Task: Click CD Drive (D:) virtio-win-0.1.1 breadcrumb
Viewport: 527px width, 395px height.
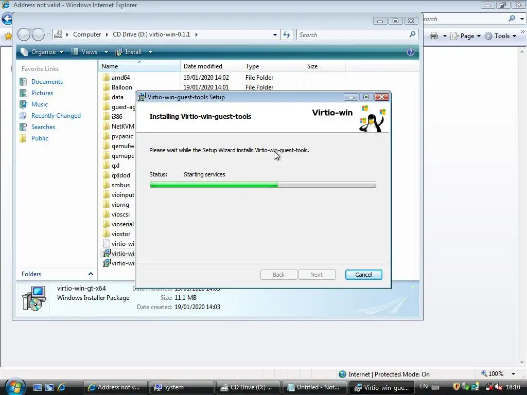Action: point(151,34)
